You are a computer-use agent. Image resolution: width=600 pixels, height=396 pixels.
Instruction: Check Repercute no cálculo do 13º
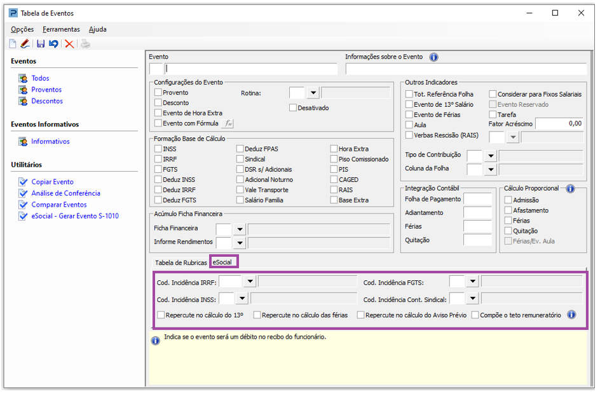click(x=161, y=315)
